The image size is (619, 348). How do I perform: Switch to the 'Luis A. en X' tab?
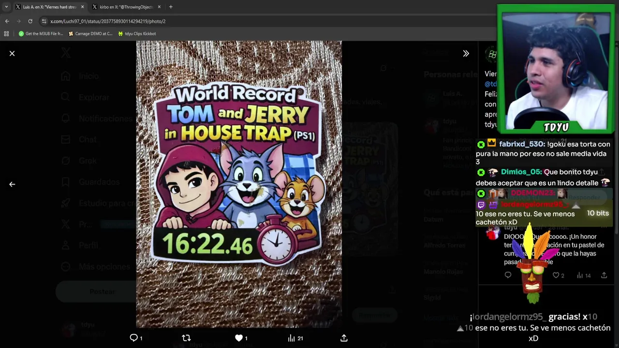coord(50,7)
